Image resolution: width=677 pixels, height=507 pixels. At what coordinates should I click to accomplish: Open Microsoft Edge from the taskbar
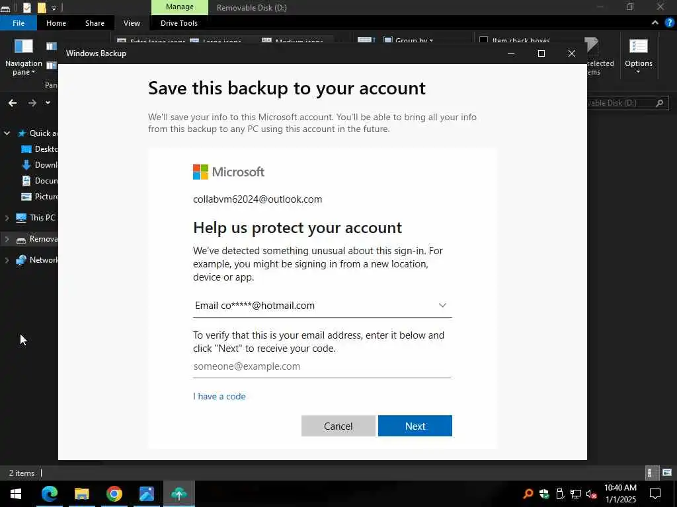[50, 493]
